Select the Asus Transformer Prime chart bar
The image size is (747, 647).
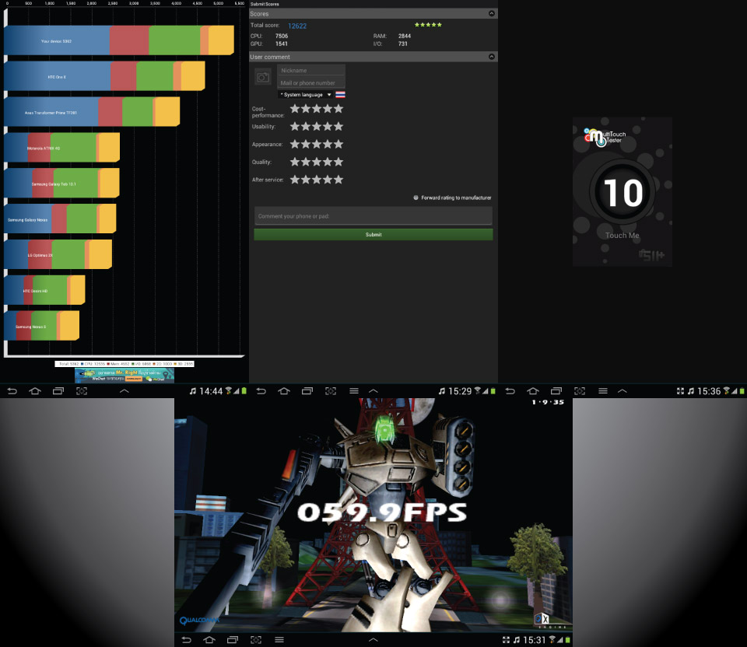pos(92,112)
